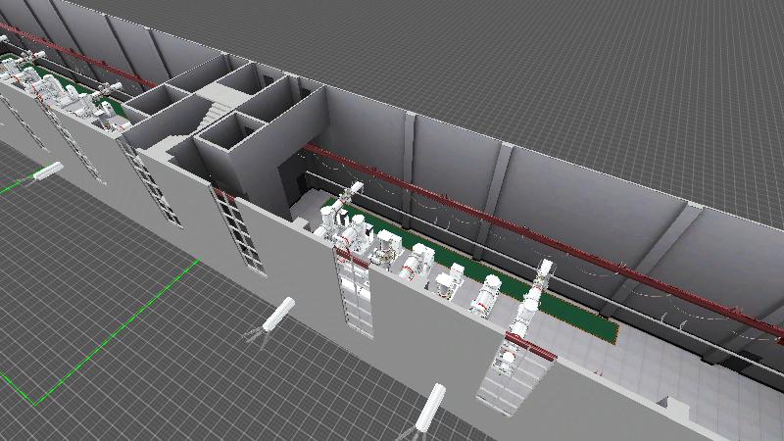Click the tall bushing unit at the right hall's end
Viewport: 784px width, 441px height.
click(530, 304)
